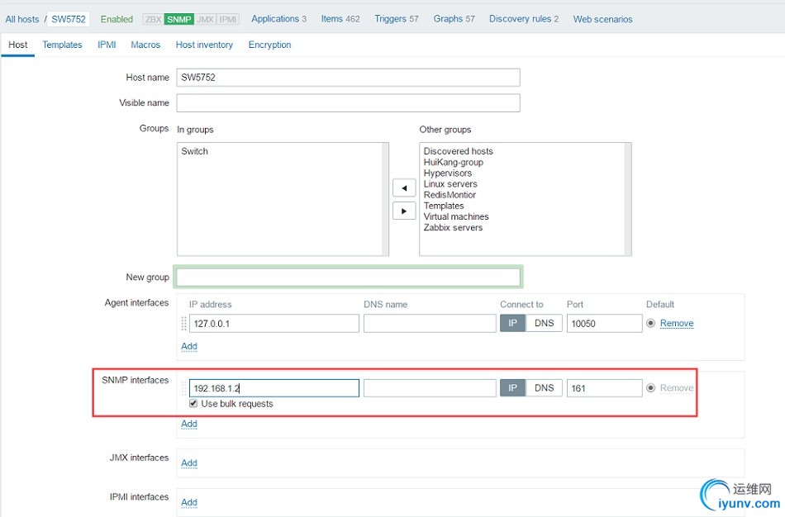Select Zabbix servers in Other groups

tap(453, 228)
